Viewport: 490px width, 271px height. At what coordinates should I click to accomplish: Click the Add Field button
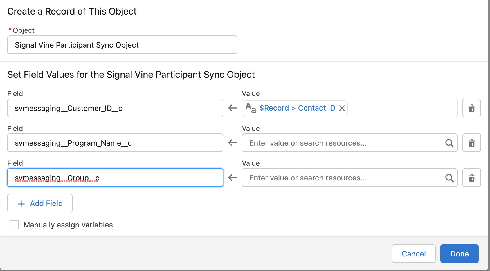(x=40, y=203)
